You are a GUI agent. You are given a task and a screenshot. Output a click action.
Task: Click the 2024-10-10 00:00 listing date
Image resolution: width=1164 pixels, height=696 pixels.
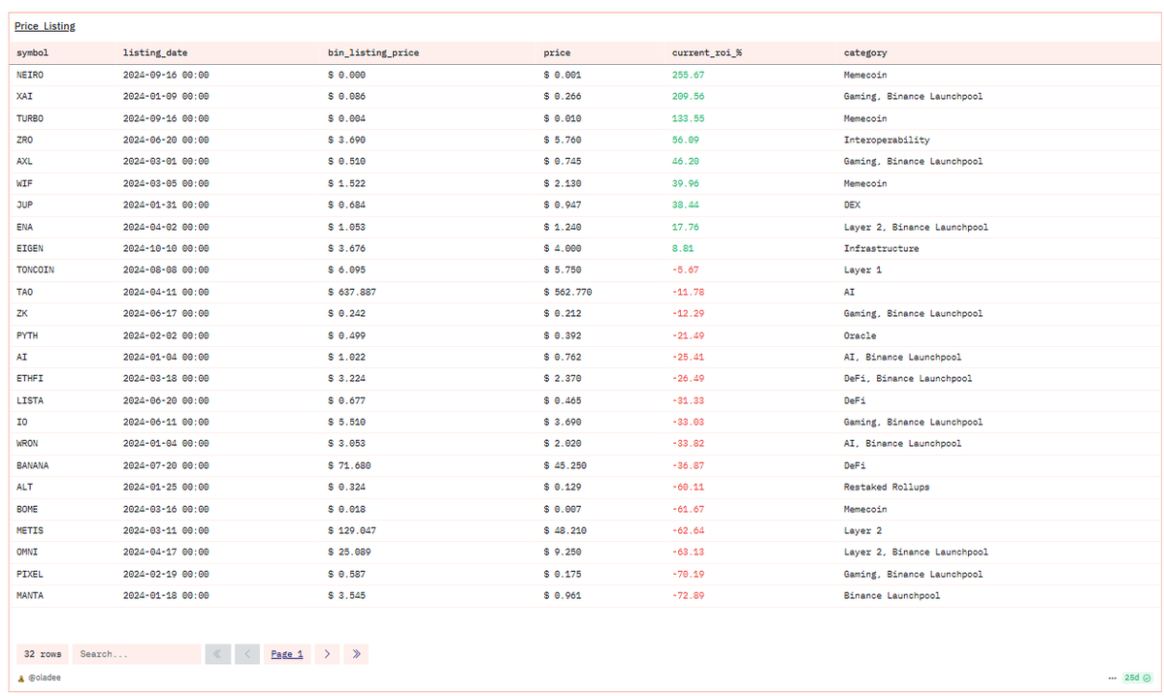tap(166, 248)
